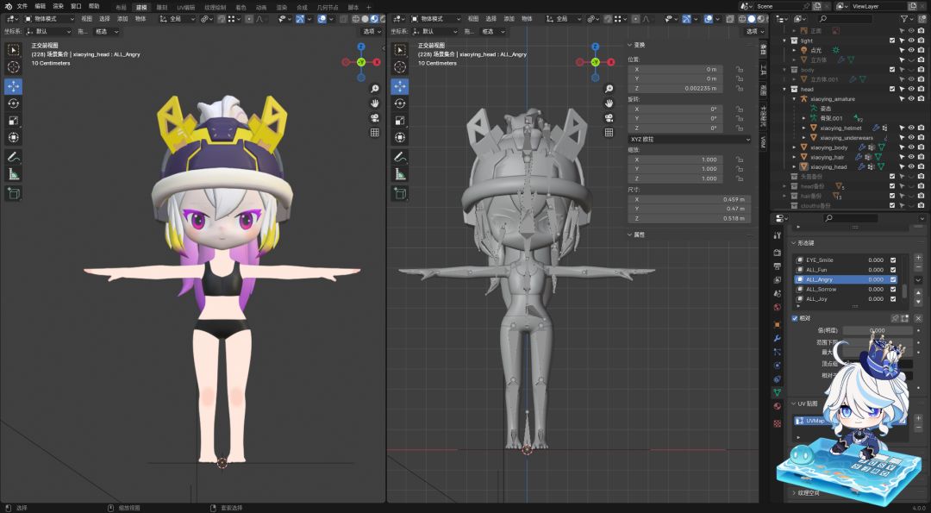The width and height of the screenshot is (931, 513).
Task: Open the 物体模式 mode dropdown in left viewport
Action: point(49,19)
